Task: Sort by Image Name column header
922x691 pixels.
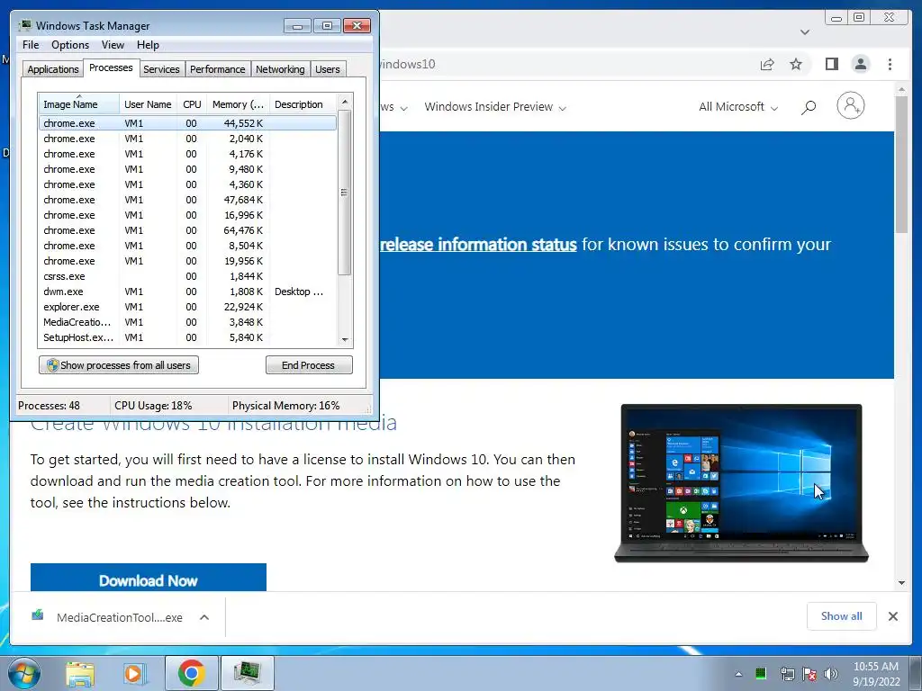Action: pos(79,104)
